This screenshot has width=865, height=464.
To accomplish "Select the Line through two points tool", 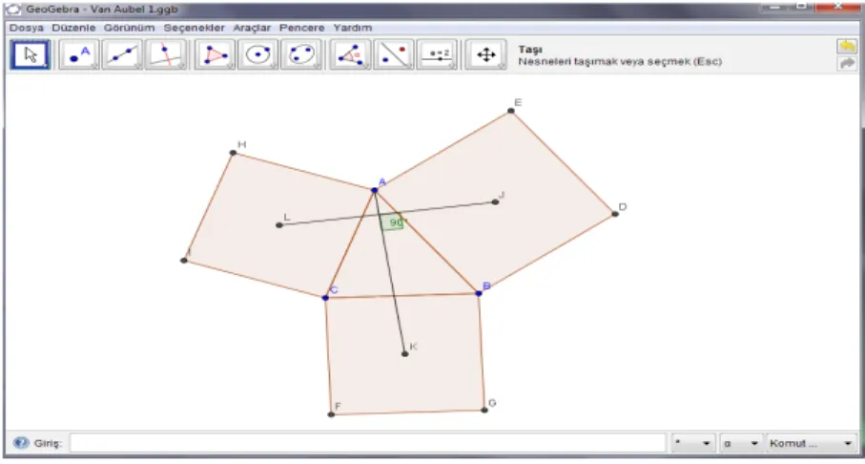I will point(122,54).
